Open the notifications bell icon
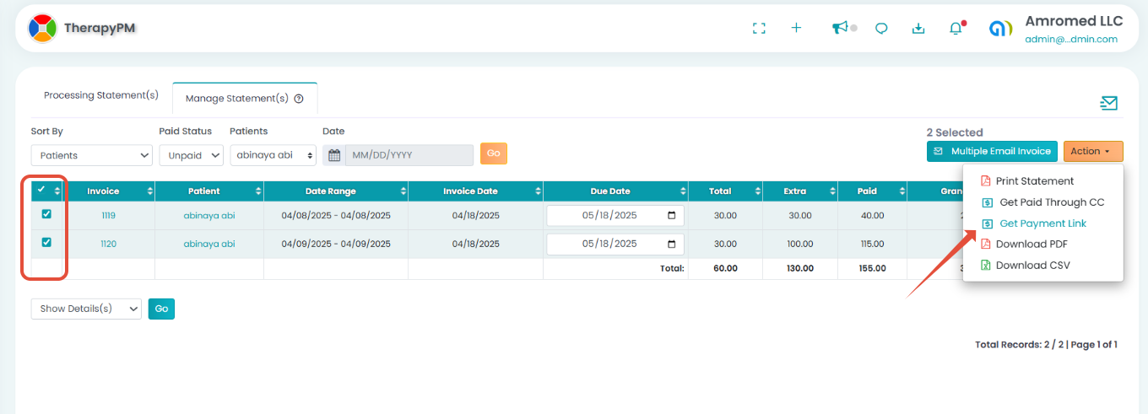This screenshot has width=1148, height=414. [x=956, y=28]
